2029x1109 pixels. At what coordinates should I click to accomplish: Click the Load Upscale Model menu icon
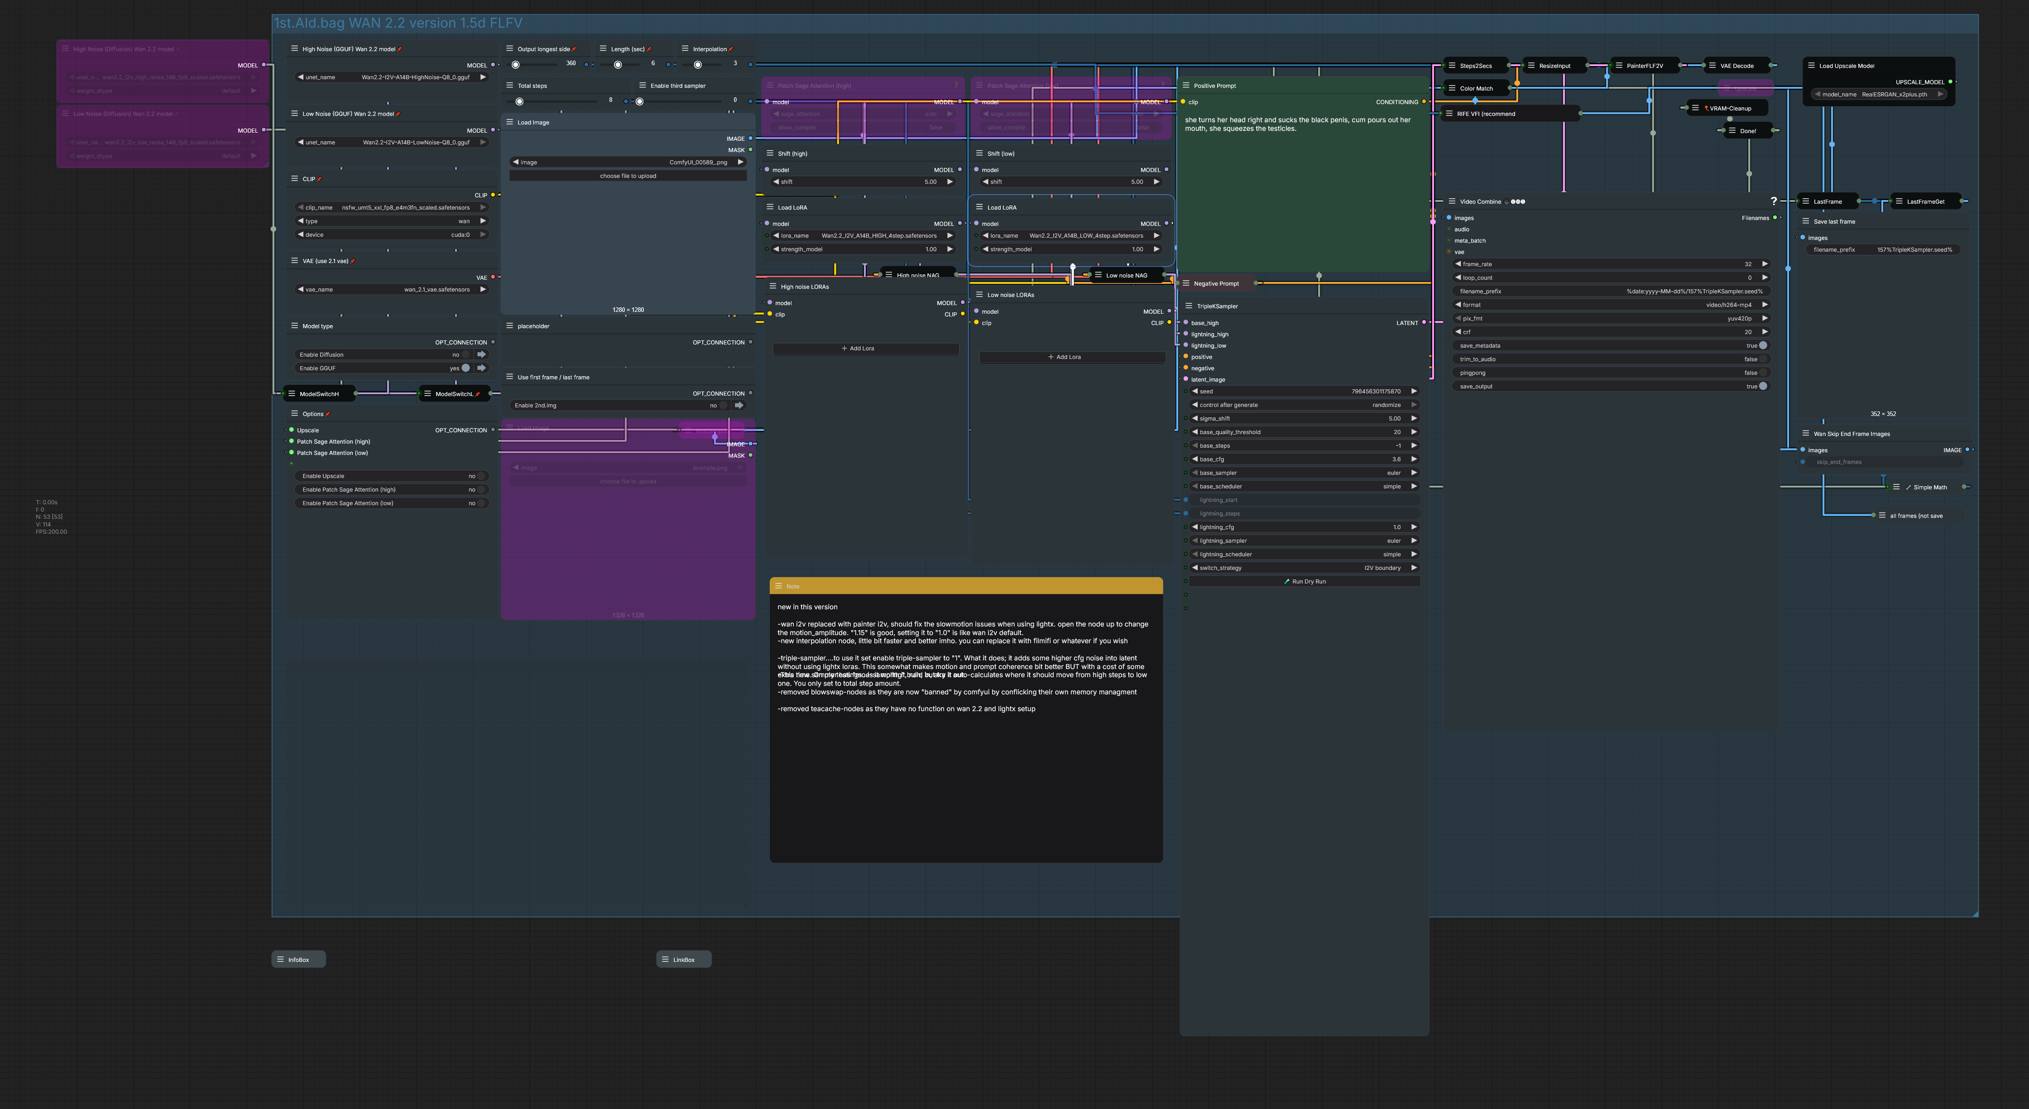click(x=1812, y=66)
